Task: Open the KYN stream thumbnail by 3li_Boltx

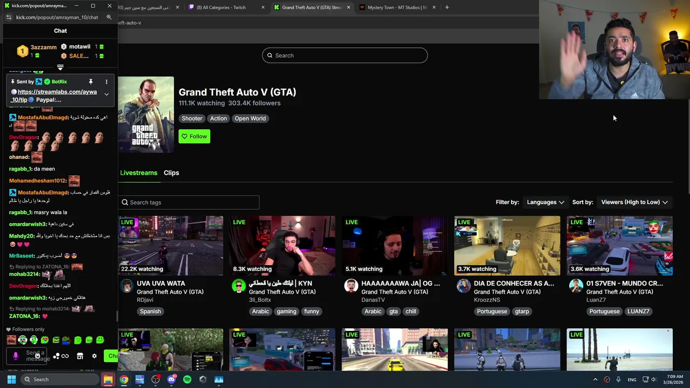Action: (282, 246)
